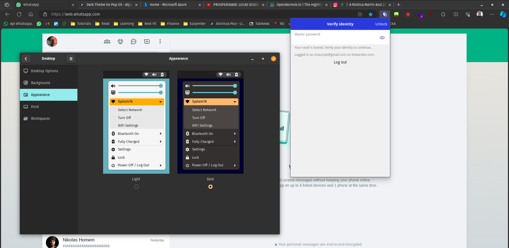509x248 pixels.
Task: Open WhatsApp Status icon
Action: pyautogui.click(x=120, y=42)
